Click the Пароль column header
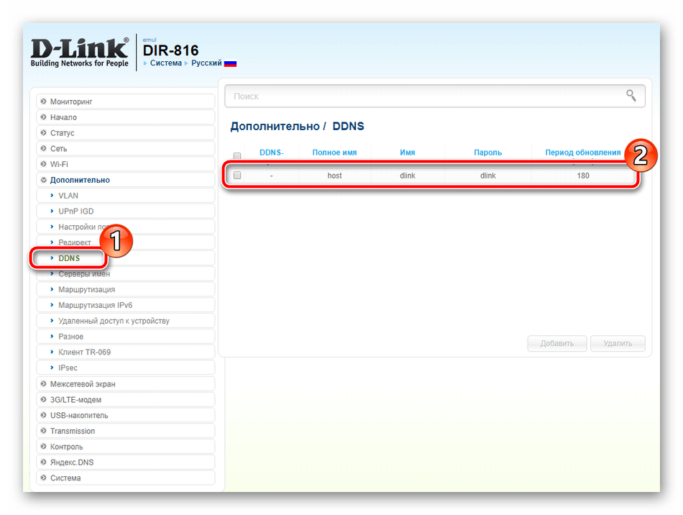This screenshot has height=515, width=683. coord(488,152)
